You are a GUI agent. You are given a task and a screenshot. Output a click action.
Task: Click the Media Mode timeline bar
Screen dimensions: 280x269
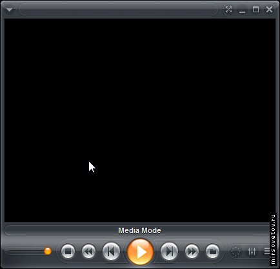click(x=137, y=230)
